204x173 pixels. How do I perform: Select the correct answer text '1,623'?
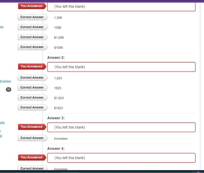click(x=58, y=78)
